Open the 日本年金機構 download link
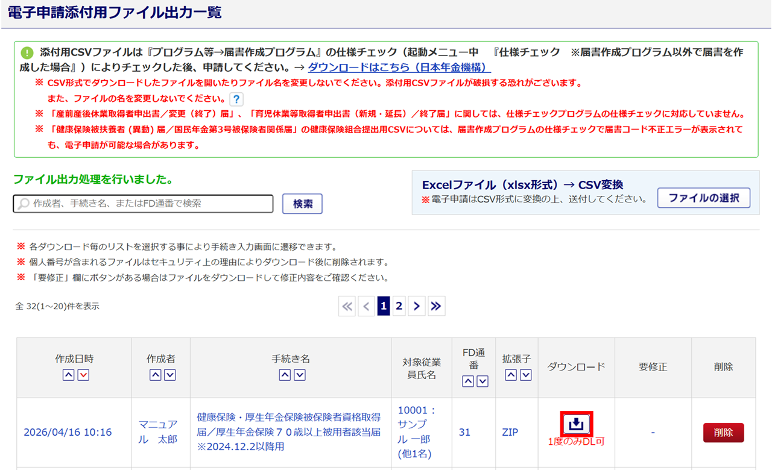772x470 pixels. point(399,67)
